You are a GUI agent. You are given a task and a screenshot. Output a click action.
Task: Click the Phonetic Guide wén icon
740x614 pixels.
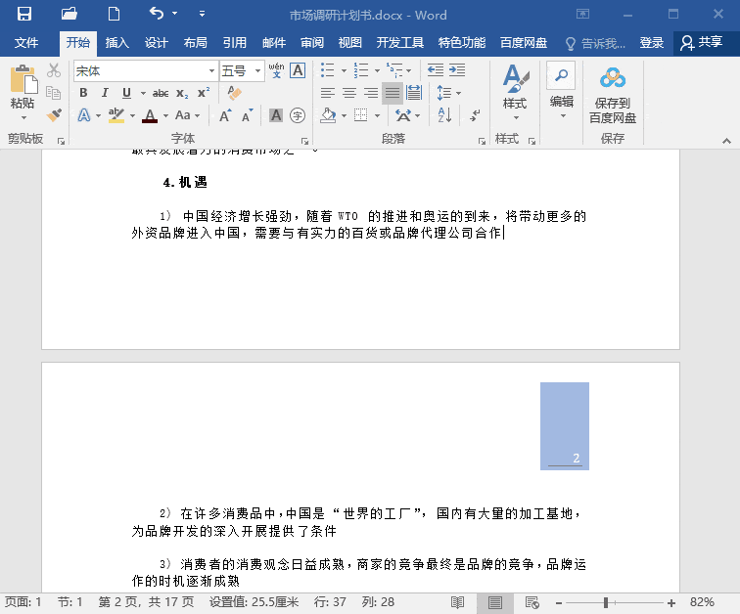[277, 70]
